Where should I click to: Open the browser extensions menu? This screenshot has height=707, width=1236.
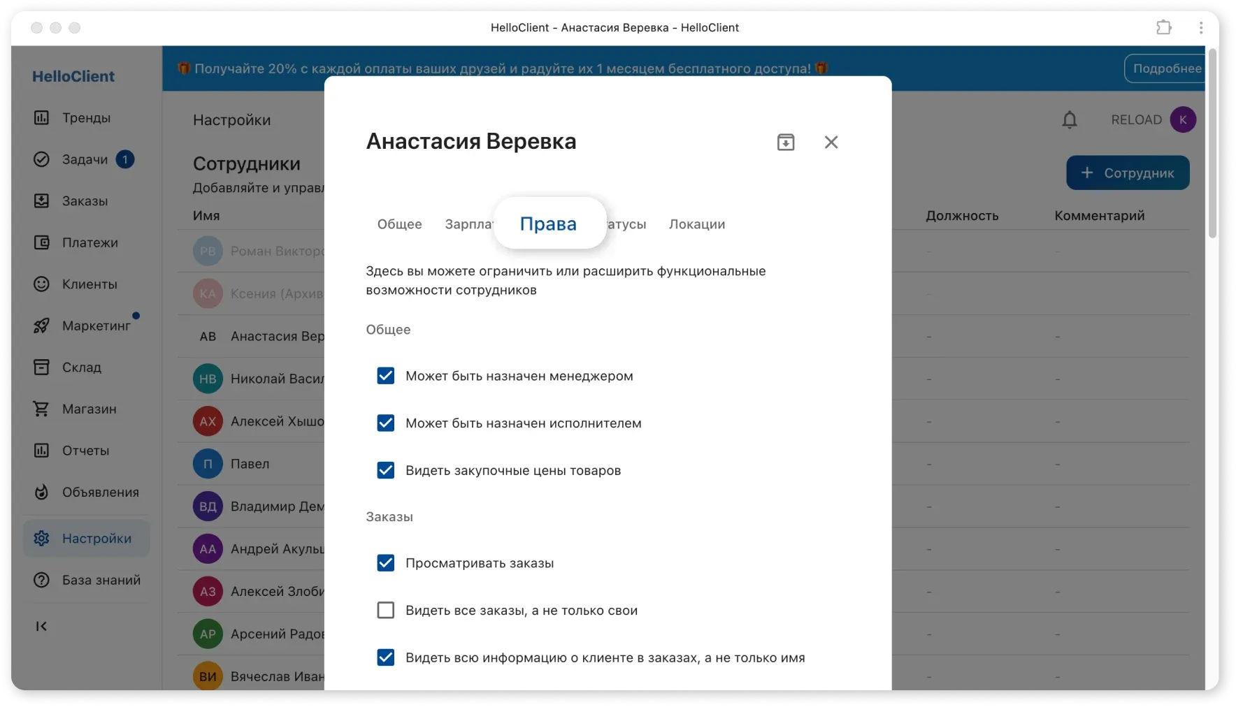point(1164,27)
